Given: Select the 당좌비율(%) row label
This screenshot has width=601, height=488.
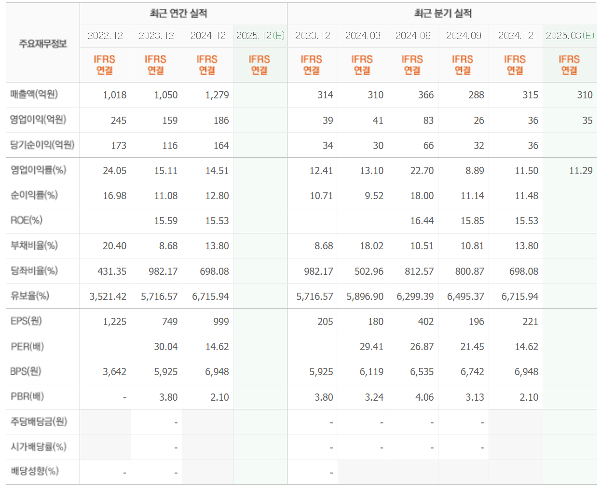Looking at the screenshot, I should click(34, 271).
